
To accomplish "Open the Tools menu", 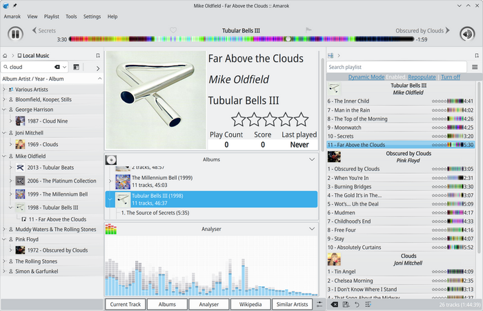I will tap(71, 17).
